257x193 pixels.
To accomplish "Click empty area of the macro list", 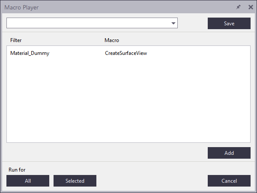I will point(128,103).
